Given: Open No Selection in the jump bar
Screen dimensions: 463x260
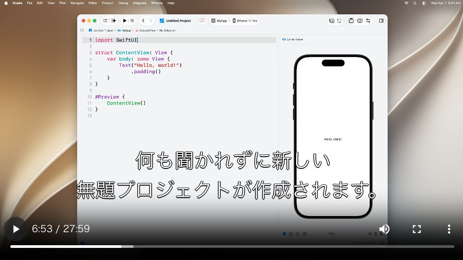Looking at the screenshot, I should tap(168, 30).
